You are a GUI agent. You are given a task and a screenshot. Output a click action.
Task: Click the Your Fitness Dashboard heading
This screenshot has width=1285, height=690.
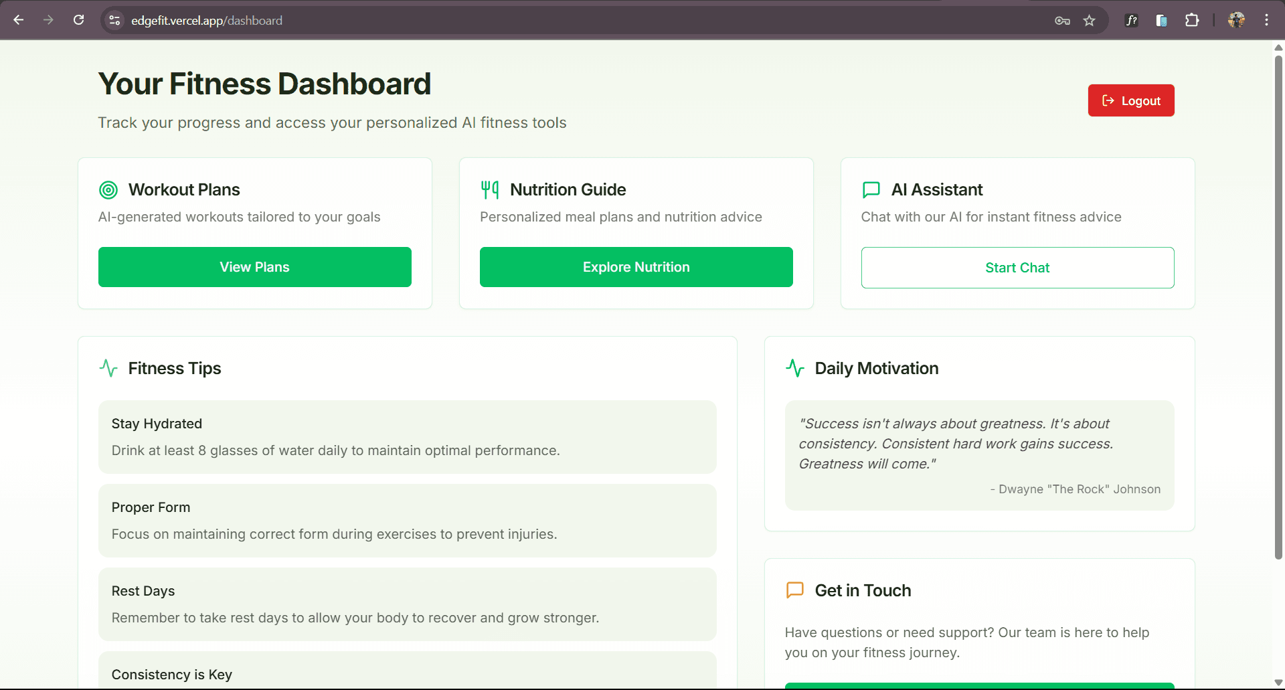[264, 84]
